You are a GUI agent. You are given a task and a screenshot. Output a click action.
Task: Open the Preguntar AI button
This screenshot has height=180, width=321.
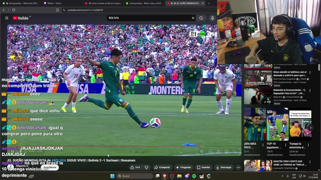[183, 167]
